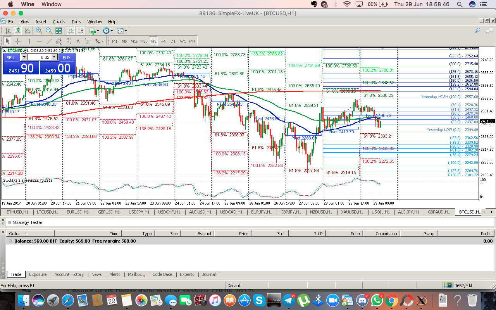496x310 pixels.
Task: Select the text A drawing tool
Action: click(x=78, y=41)
